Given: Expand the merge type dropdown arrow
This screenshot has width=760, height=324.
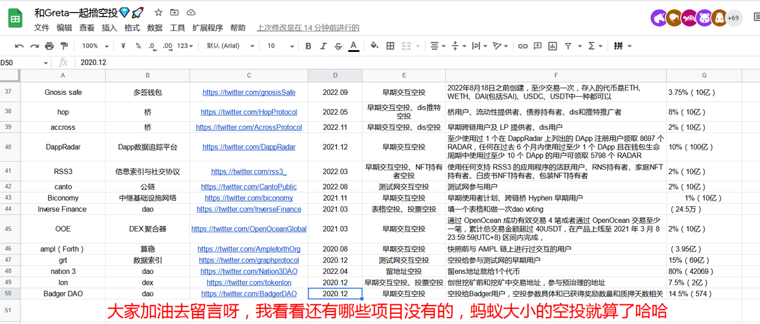Looking at the screenshot, I should click(x=418, y=46).
